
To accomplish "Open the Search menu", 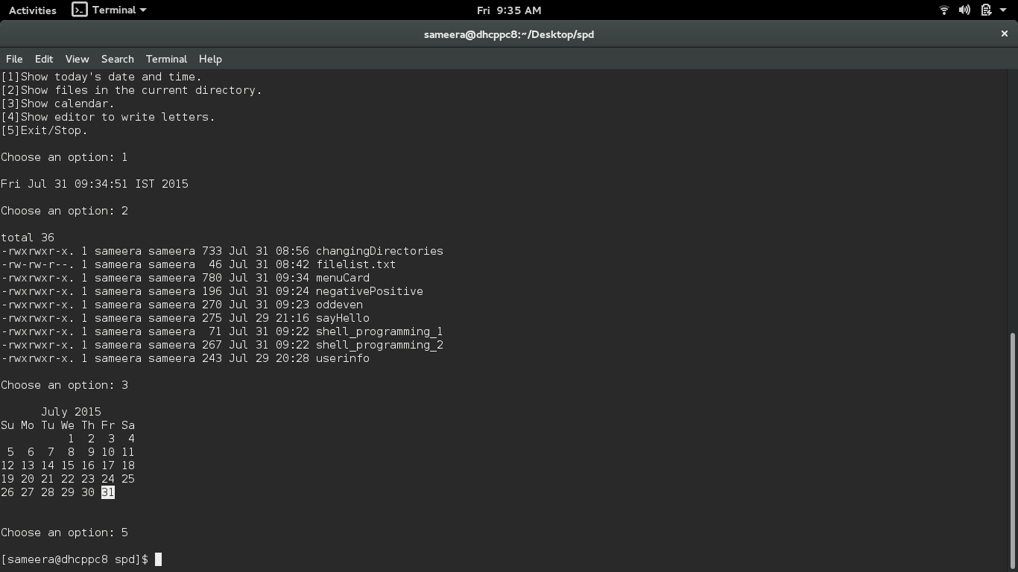I will 117,59.
